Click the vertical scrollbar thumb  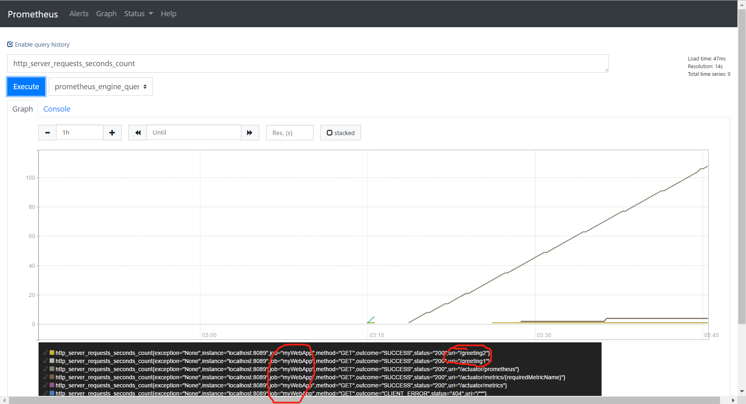[x=742, y=166]
